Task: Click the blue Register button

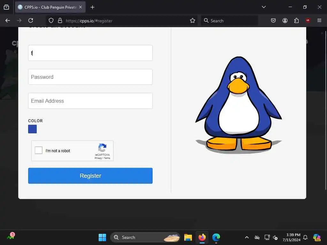Action: click(90, 176)
